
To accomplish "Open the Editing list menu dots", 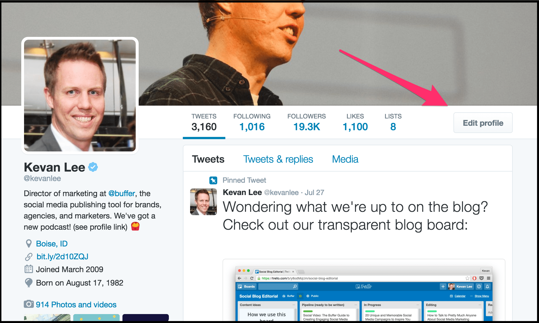I will click(480, 305).
